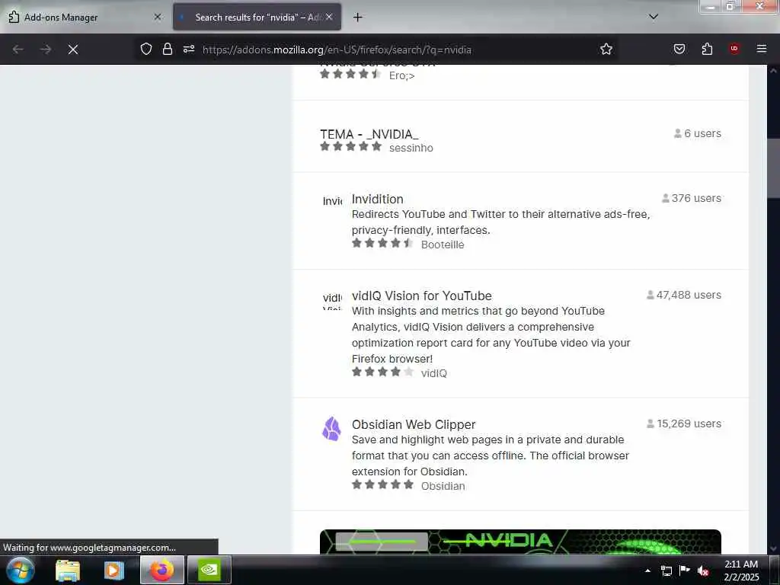Open the Firefox application hamburger menu

tap(762, 49)
